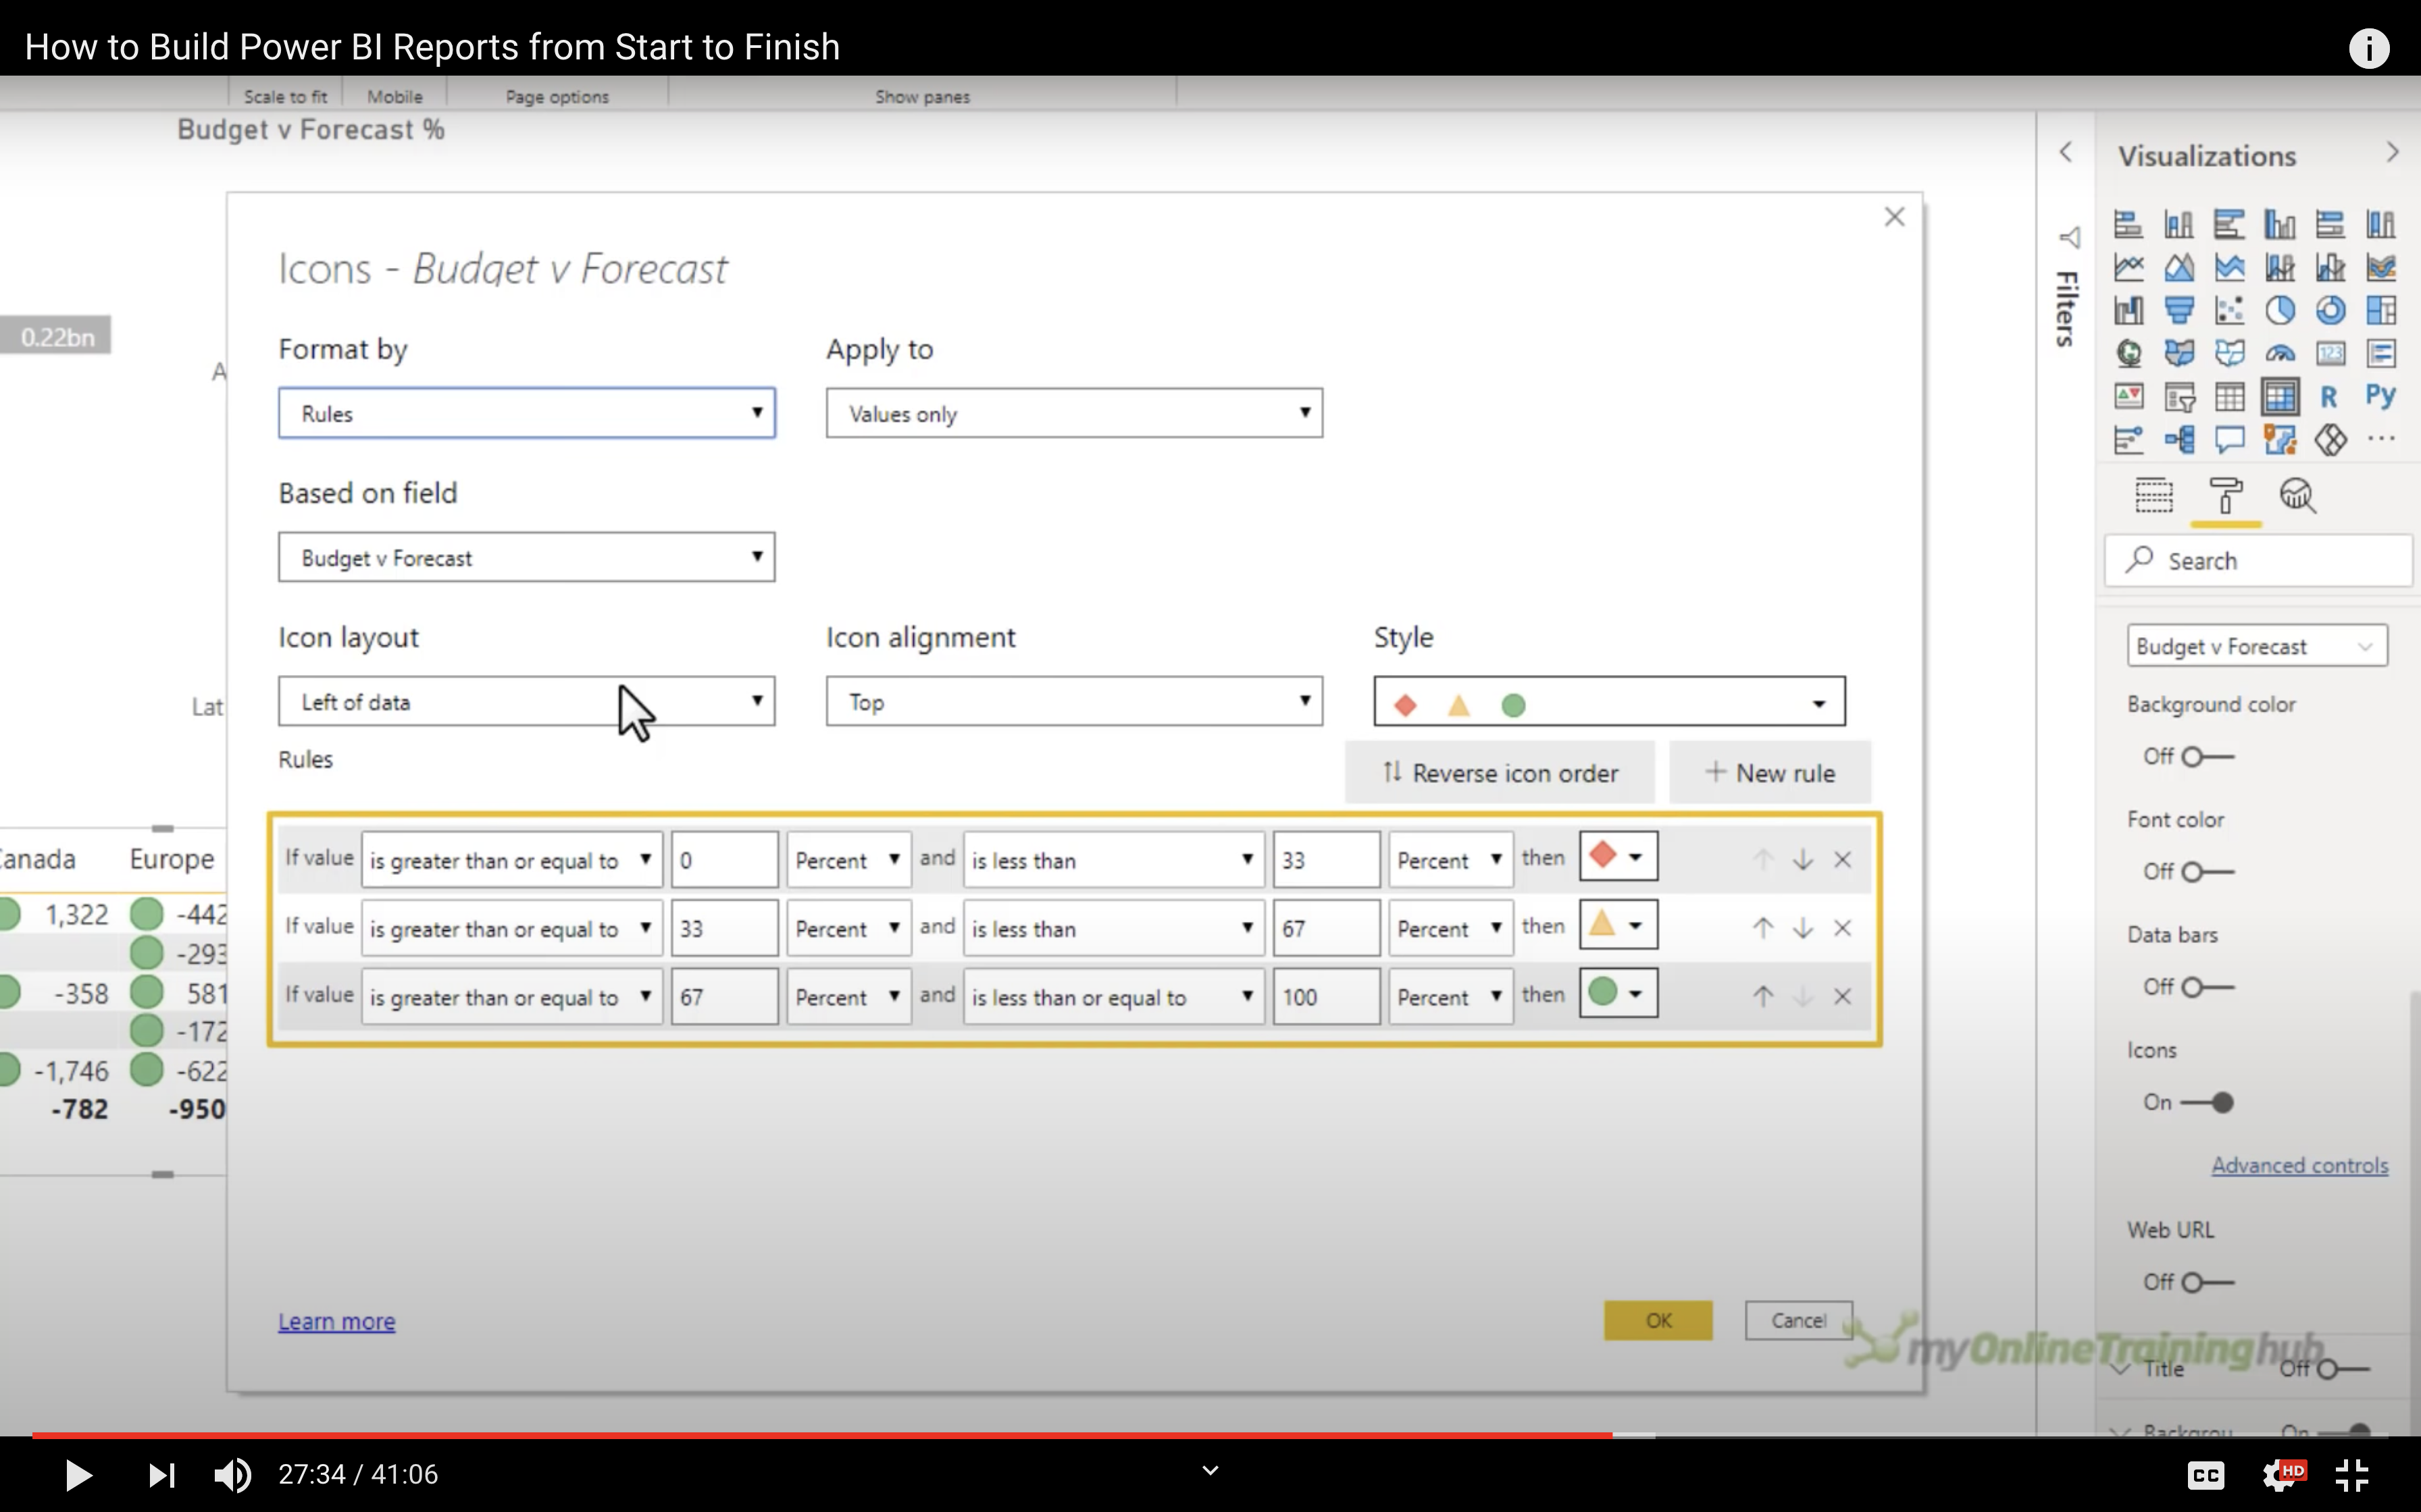The height and width of the screenshot is (1512, 2421).
Task: Enable the Data bars toggle
Action: pos(2207,987)
